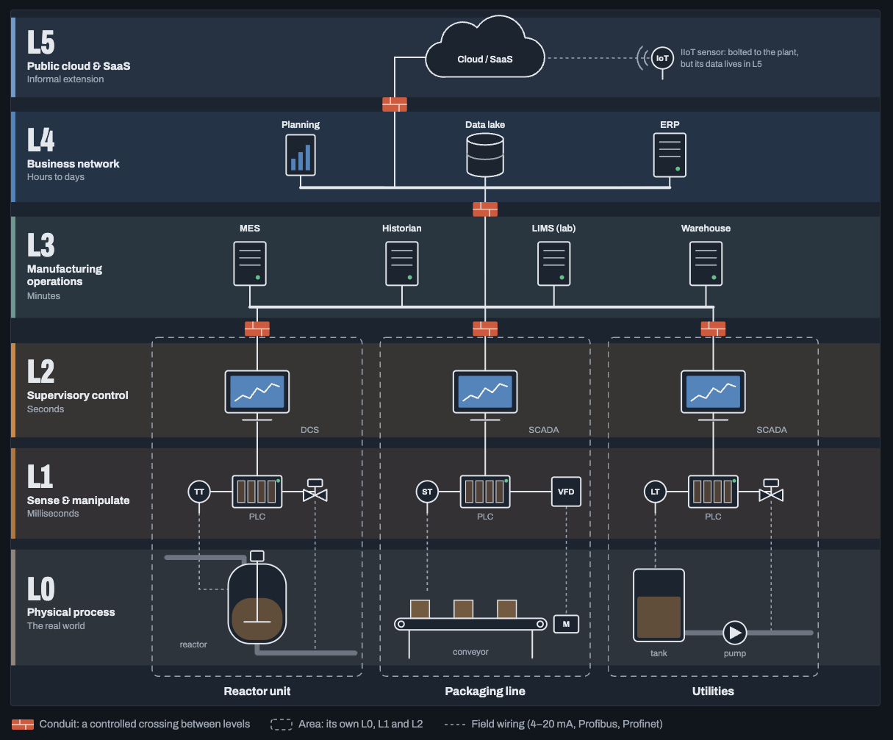This screenshot has width=893, height=740.
Task: Click the "Informal extension" subtitle
Action: (x=65, y=79)
